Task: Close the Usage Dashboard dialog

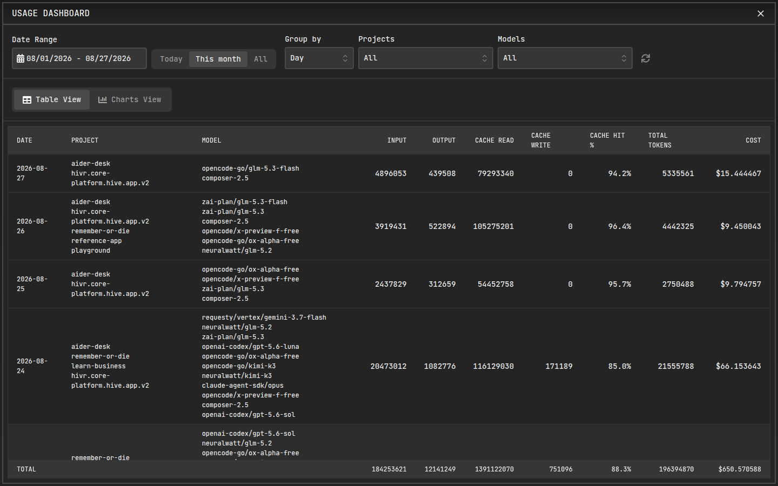Action: [760, 13]
